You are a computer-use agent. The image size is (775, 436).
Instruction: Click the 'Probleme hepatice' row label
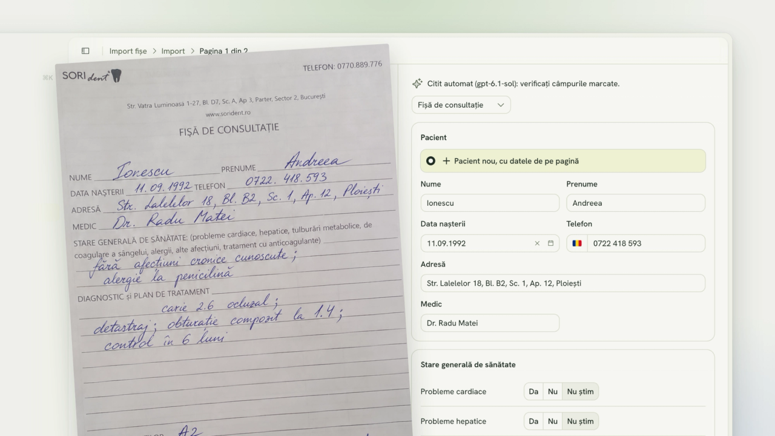coord(453,421)
